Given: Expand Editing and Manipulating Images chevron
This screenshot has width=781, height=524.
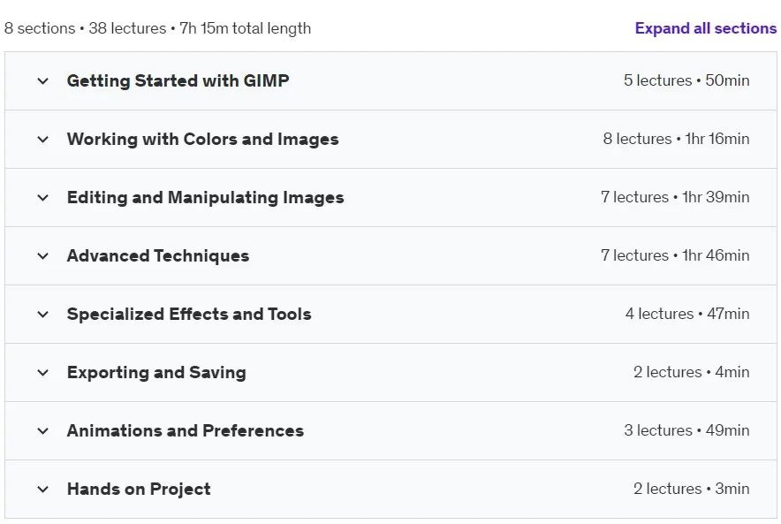Looking at the screenshot, I should click(42, 197).
